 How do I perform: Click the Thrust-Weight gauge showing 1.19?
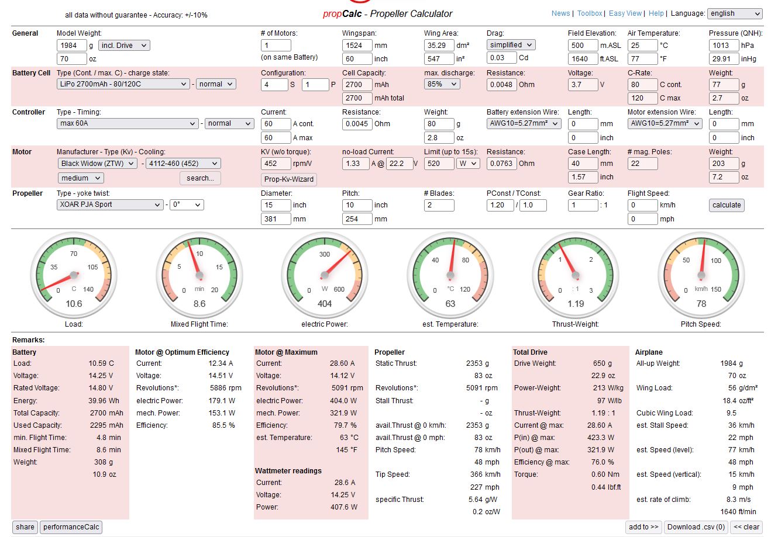tap(576, 276)
